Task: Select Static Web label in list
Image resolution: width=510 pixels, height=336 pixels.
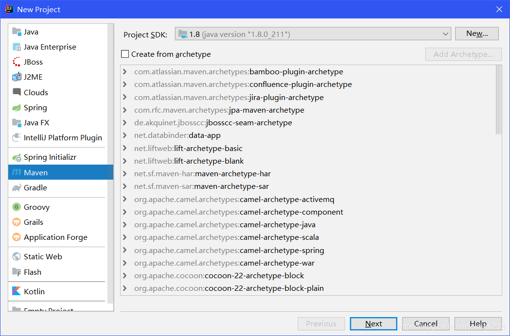Action: click(43, 257)
